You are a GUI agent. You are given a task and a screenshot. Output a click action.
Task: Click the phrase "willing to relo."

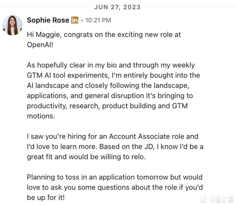coord(123,157)
